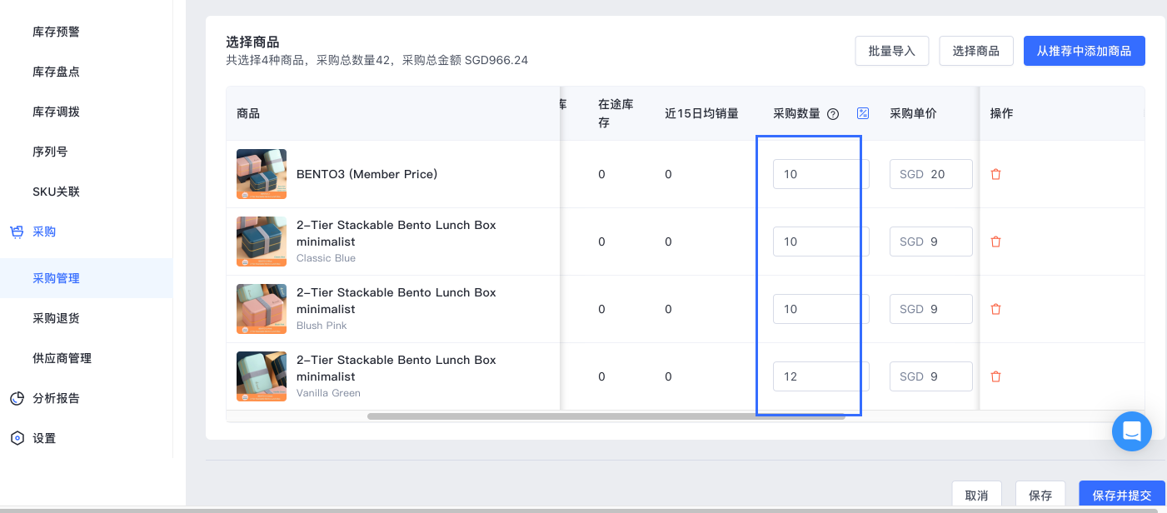Viewport: 1167px width, 513px height.
Task: Delete the BENTO3 (Member Price) row
Action: click(995, 174)
